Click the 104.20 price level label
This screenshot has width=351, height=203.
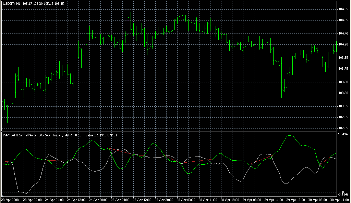click(343, 45)
